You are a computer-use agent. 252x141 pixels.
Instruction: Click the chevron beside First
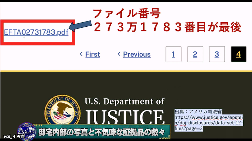(x=81, y=54)
